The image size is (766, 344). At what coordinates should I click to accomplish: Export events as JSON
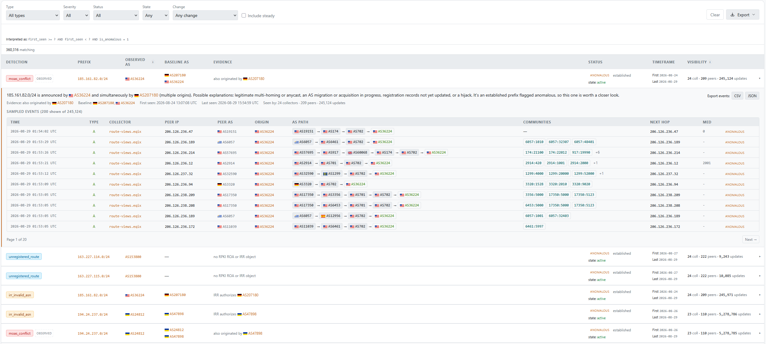pyautogui.click(x=752, y=96)
